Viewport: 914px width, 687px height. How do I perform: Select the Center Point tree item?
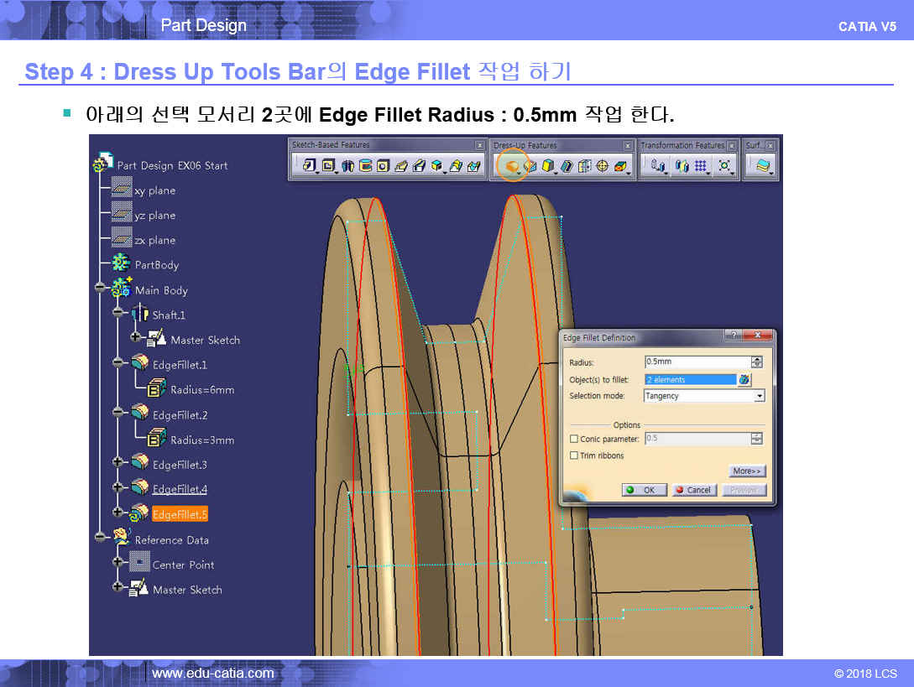coord(183,565)
